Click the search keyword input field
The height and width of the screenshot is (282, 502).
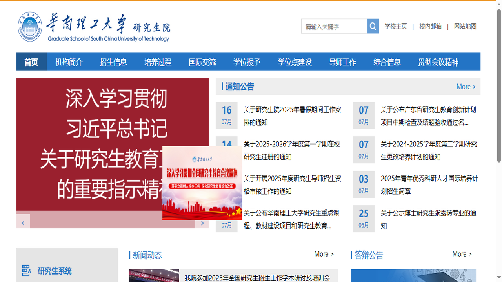click(x=333, y=26)
